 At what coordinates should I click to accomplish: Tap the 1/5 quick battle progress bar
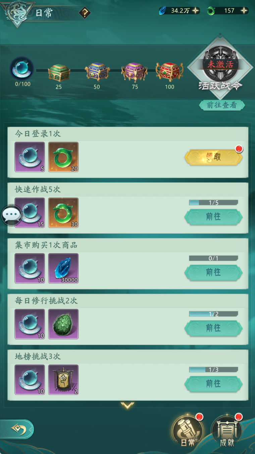coord(213,203)
